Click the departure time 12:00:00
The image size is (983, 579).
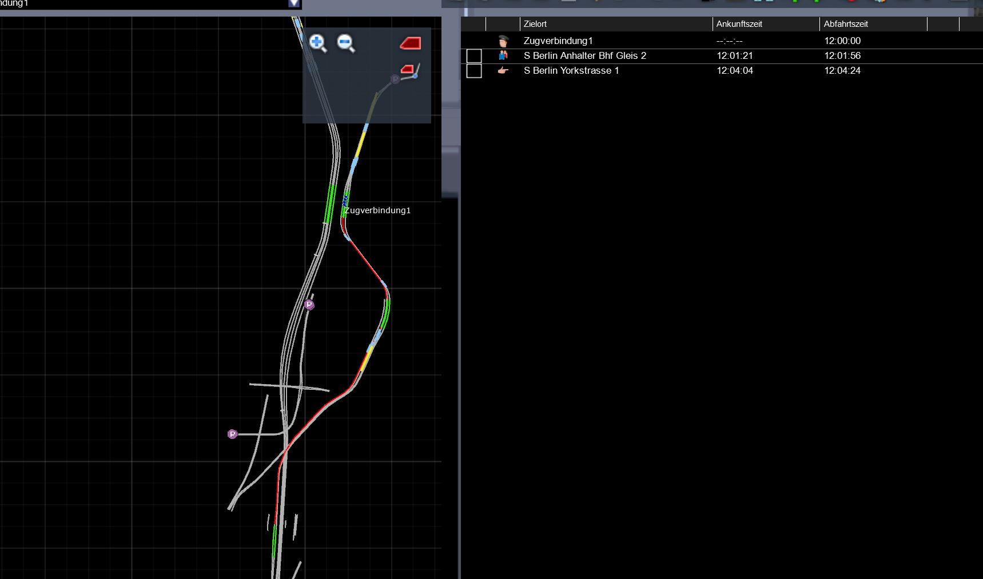point(842,41)
